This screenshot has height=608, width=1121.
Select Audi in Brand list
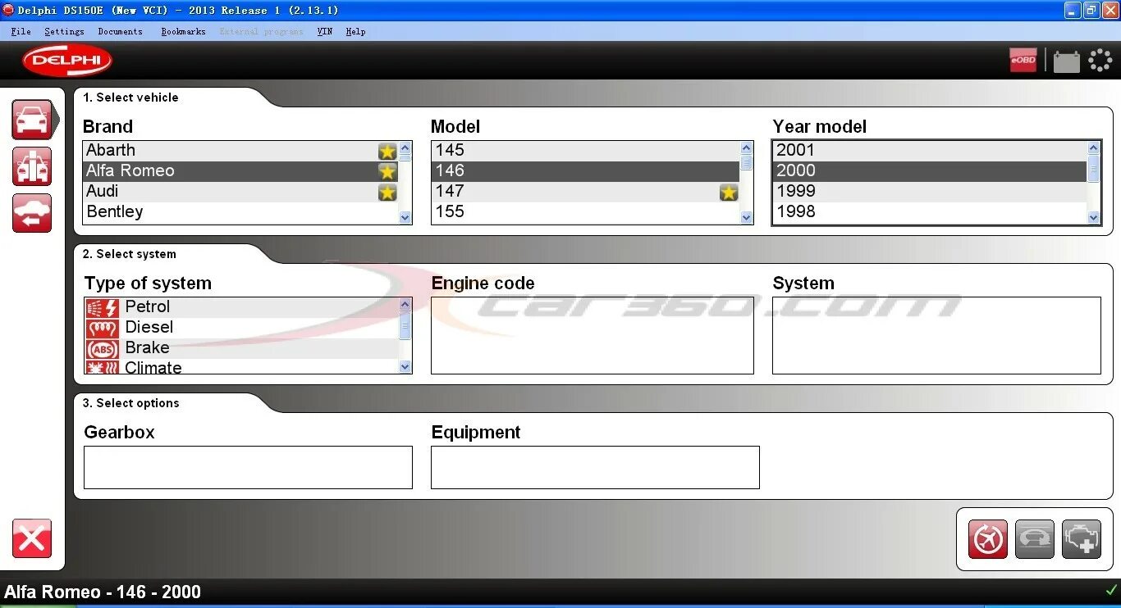click(240, 192)
